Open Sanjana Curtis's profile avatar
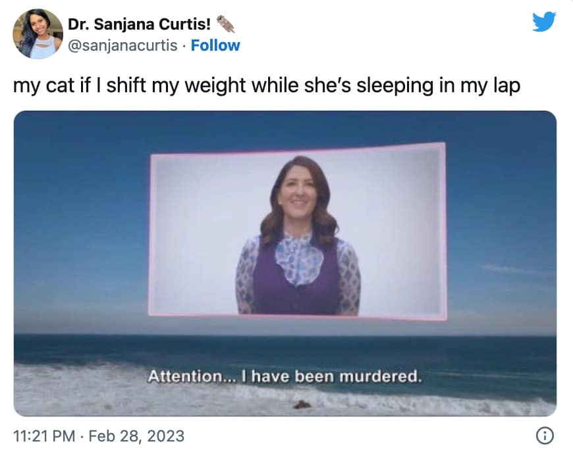Image resolution: width=573 pixels, height=456 pixels. [38, 34]
